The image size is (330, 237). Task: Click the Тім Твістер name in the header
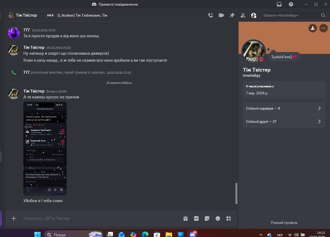(x=26, y=15)
